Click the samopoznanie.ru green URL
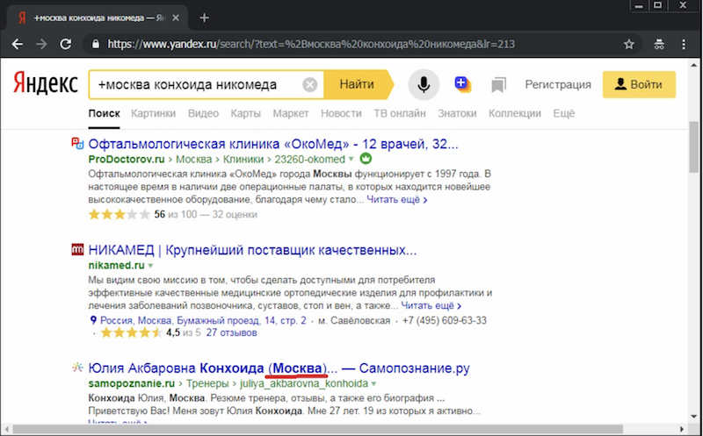Viewport: 703px width, 436px height. tap(131, 383)
